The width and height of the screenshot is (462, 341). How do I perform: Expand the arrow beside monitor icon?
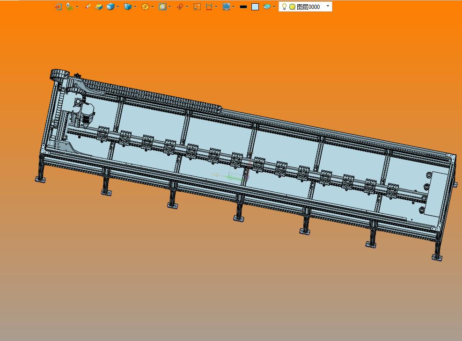click(233, 7)
